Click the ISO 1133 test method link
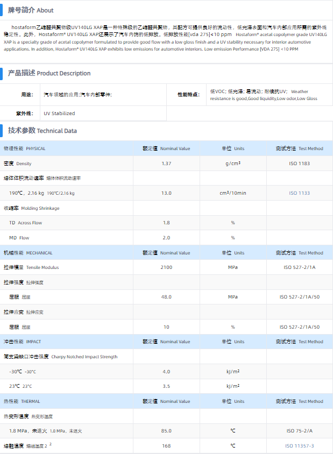Image resolution: width=333 pixels, height=454 pixels. [x=300, y=193]
